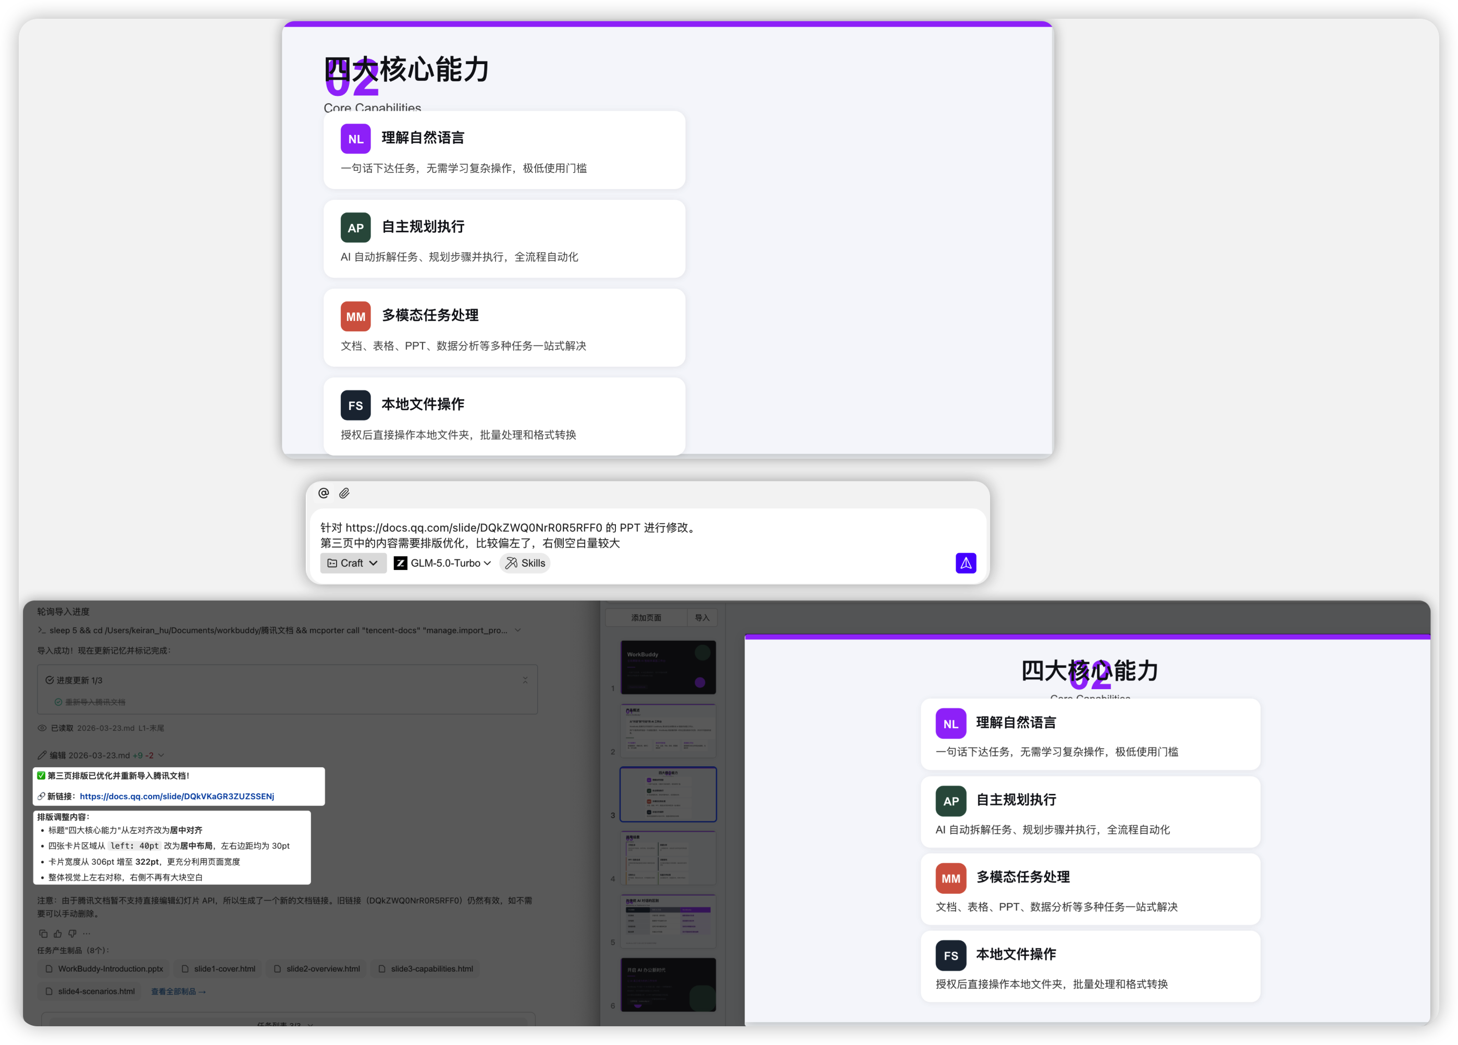
Task: Click the @ mention icon in input box
Action: point(324,493)
